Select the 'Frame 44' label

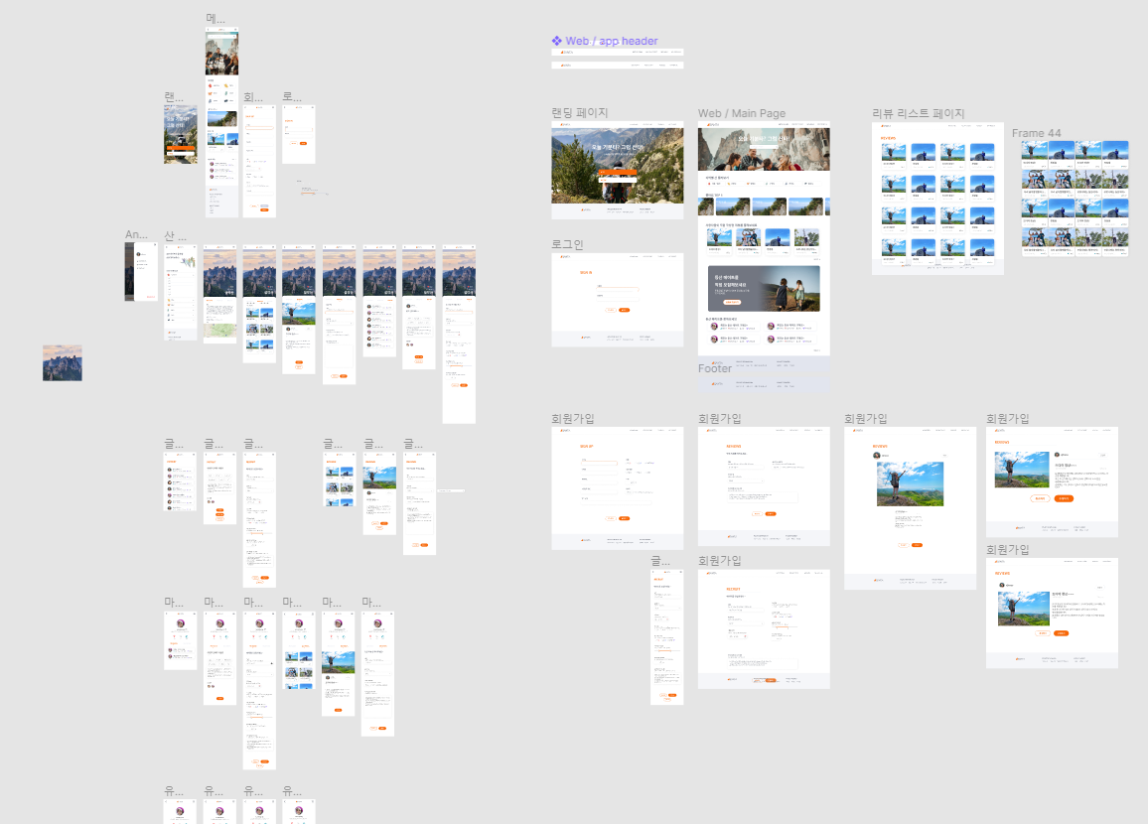point(1036,133)
